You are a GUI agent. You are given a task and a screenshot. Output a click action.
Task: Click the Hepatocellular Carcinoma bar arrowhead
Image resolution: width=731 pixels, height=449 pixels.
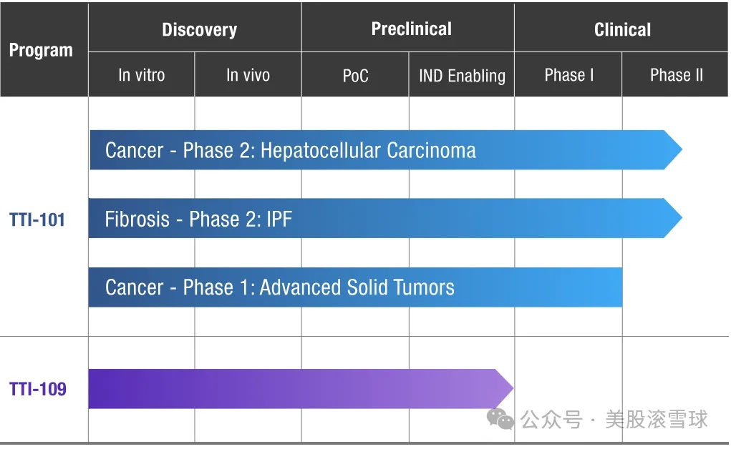673,150
